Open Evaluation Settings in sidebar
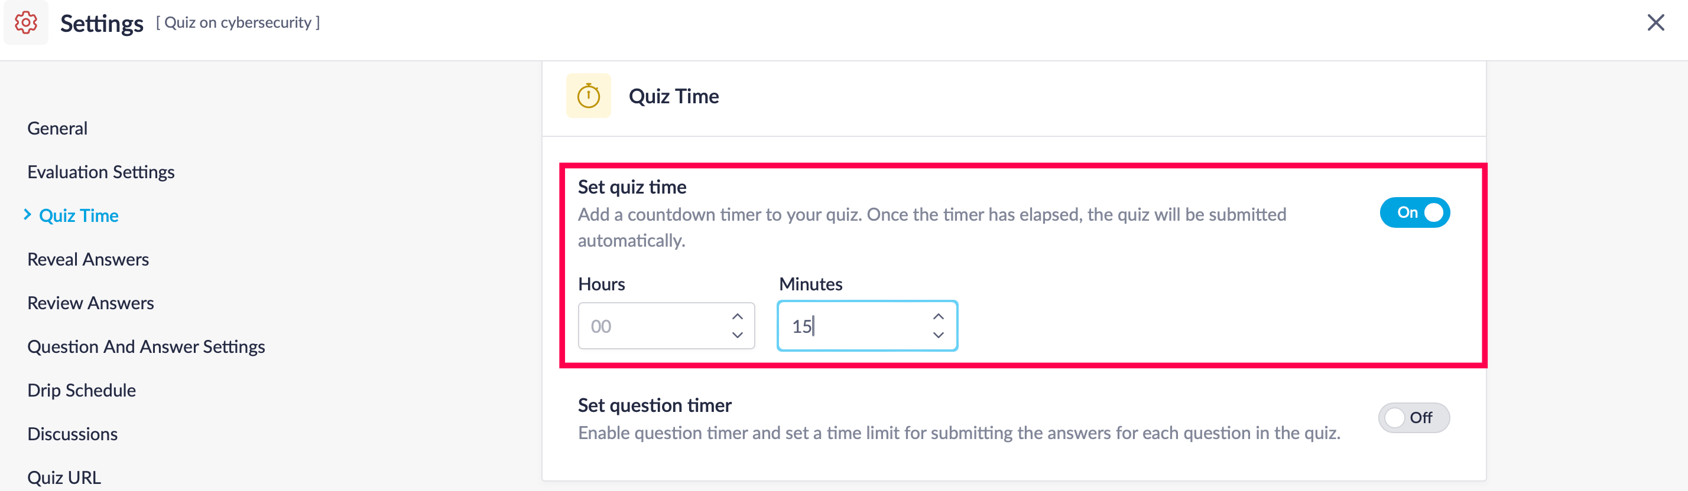The width and height of the screenshot is (1688, 491). 101,172
